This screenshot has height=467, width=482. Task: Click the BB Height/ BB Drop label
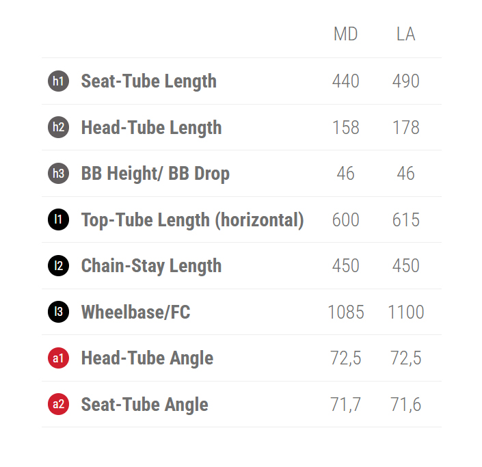point(155,174)
